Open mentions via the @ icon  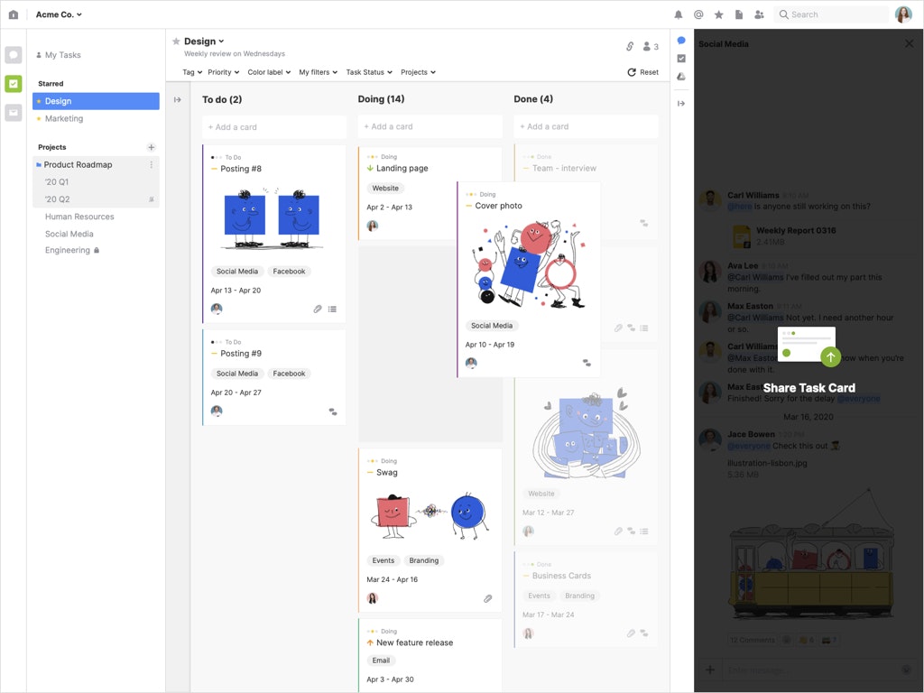[698, 14]
